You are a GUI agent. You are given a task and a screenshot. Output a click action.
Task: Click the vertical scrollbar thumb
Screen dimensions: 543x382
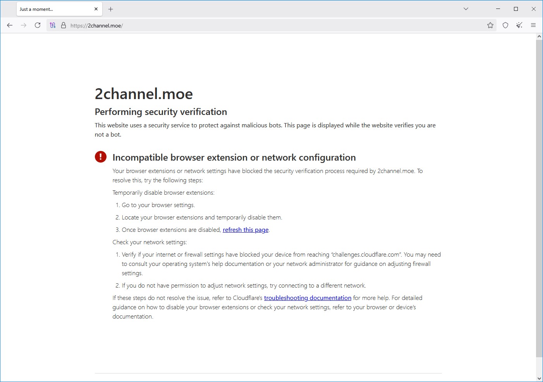tap(539, 198)
